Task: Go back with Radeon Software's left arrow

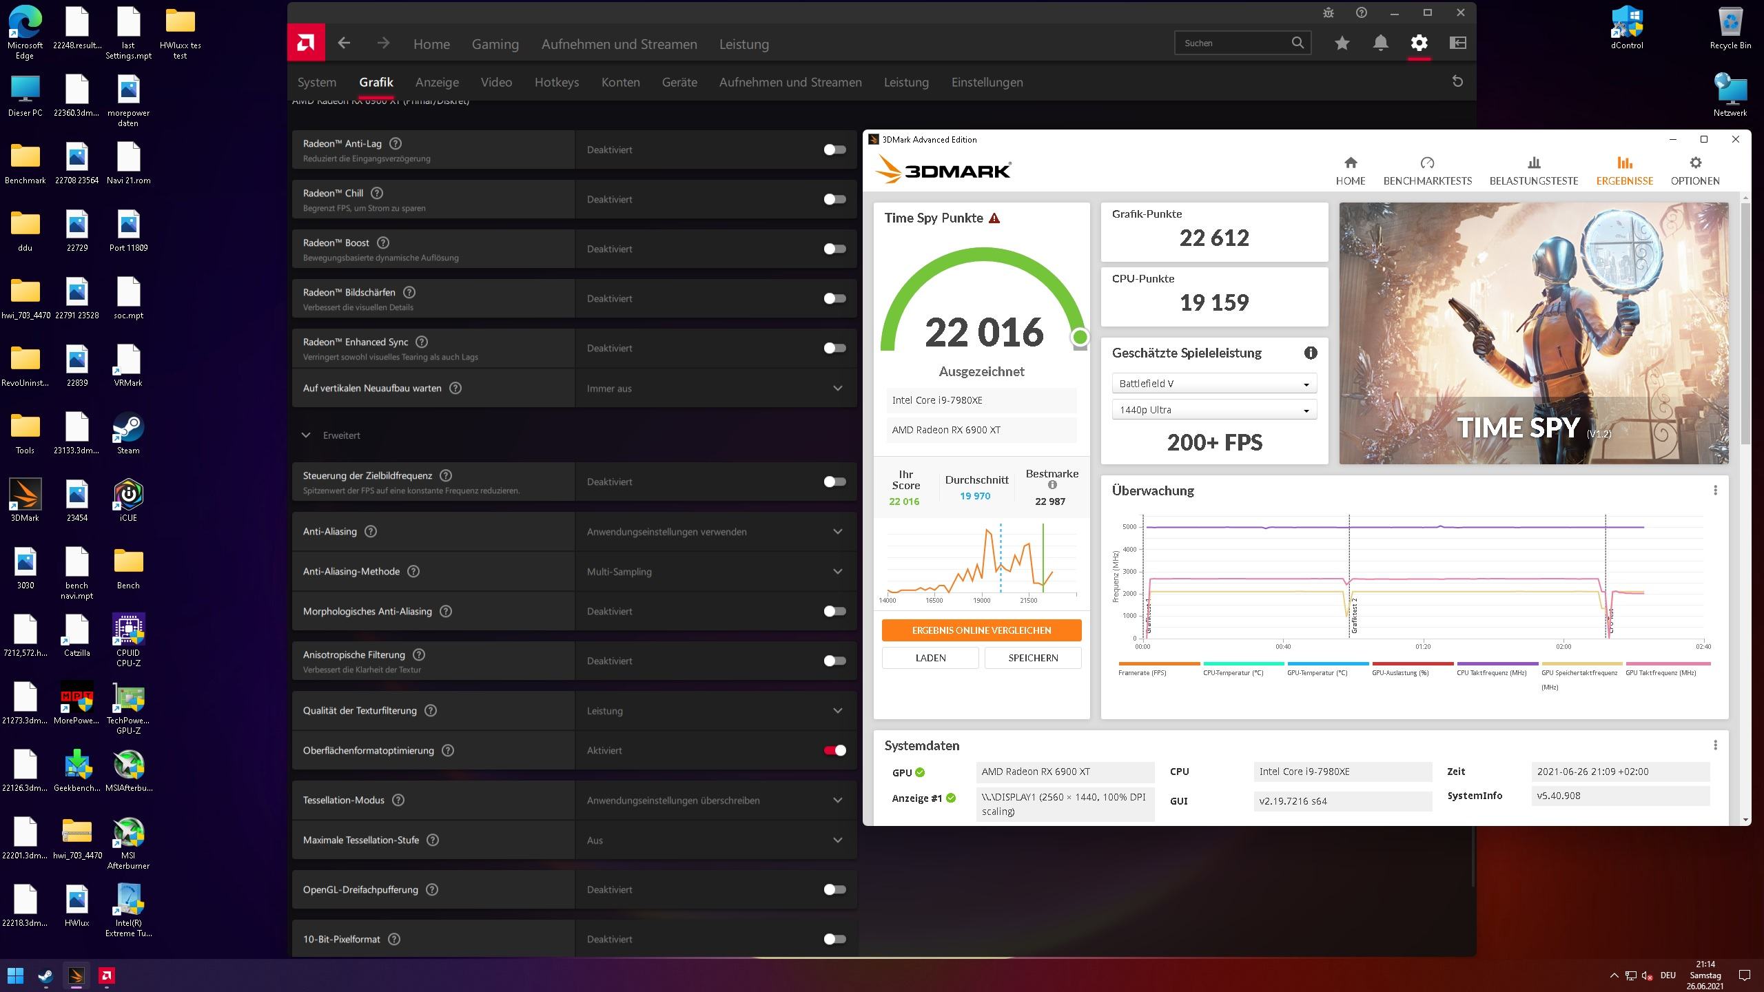Action: tap(344, 43)
